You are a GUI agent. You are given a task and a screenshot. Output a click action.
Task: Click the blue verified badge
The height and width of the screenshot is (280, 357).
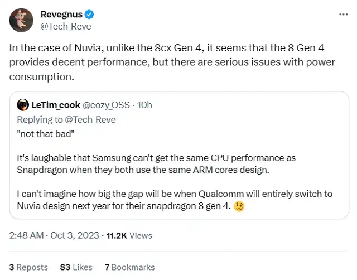click(x=88, y=15)
